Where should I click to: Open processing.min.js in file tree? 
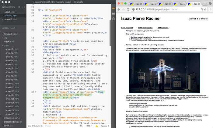coord(12,118)
